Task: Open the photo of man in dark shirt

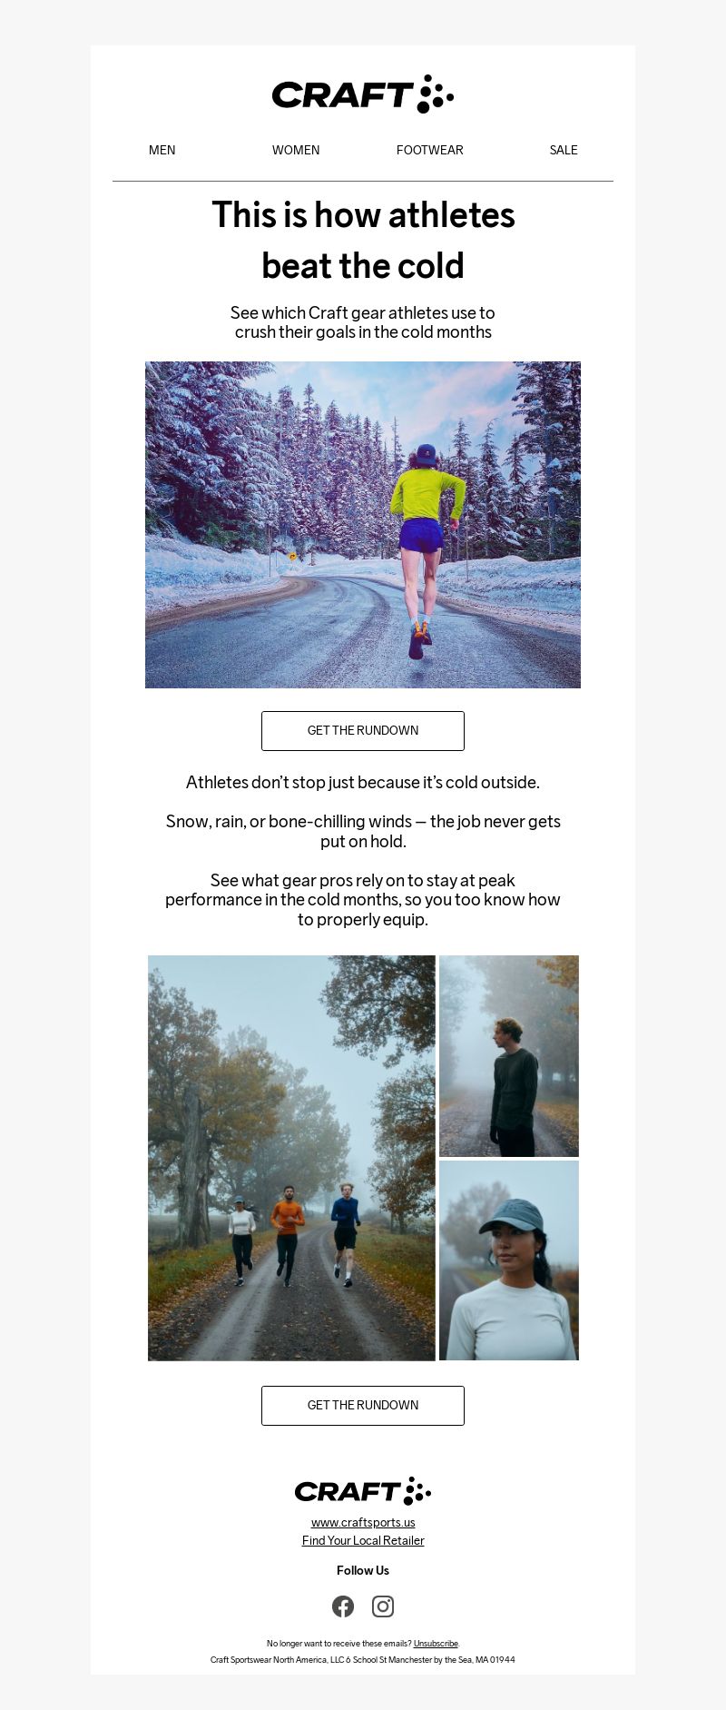Action: [x=509, y=1056]
